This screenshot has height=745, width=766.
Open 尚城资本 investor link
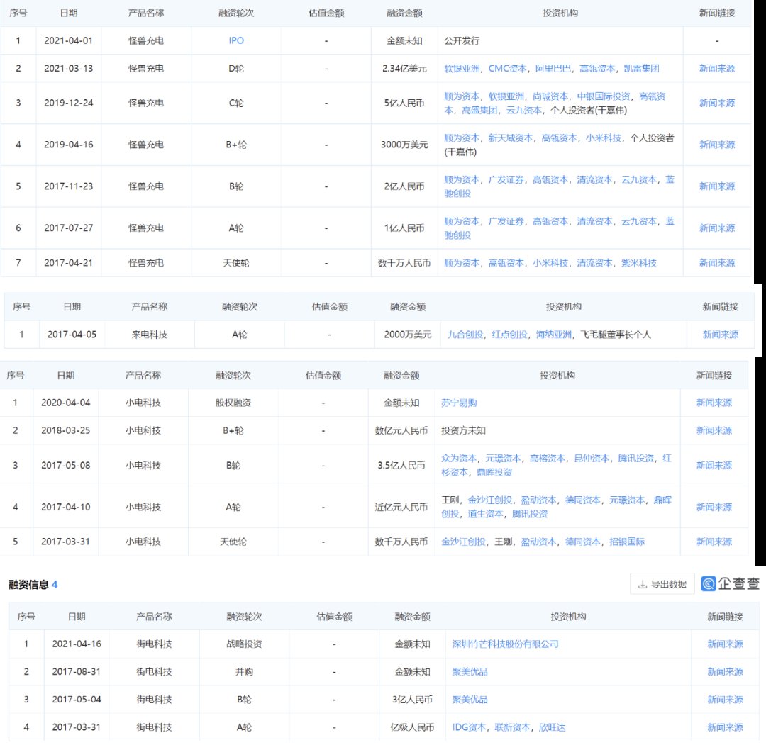(x=550, y=96)
